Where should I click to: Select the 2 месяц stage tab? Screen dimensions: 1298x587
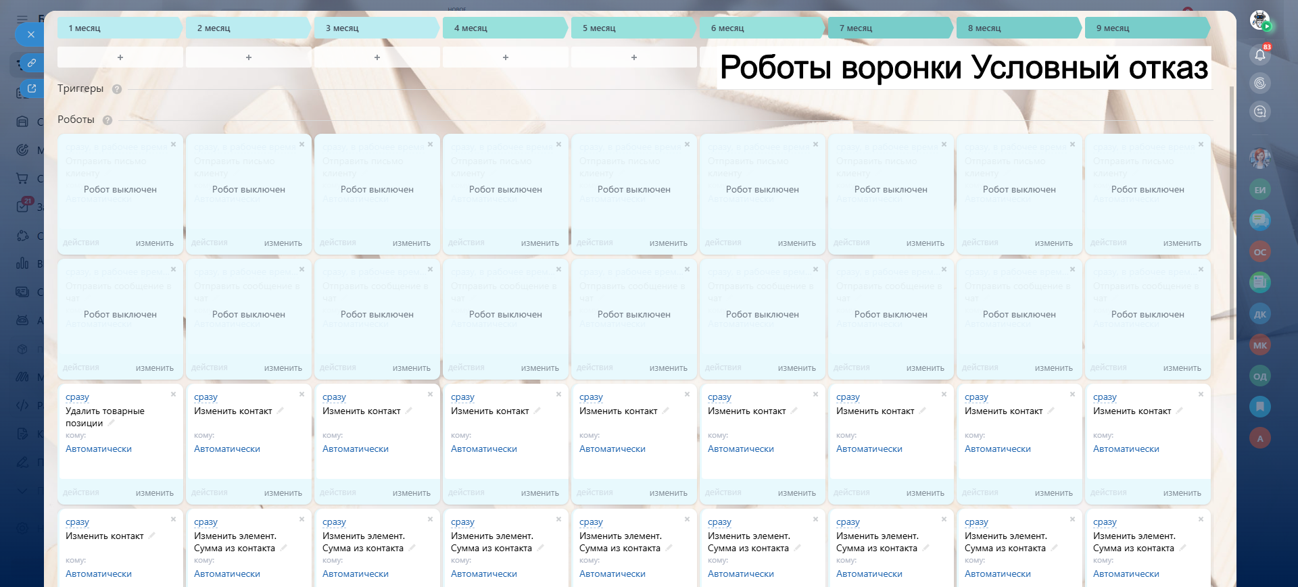[249, 28]
